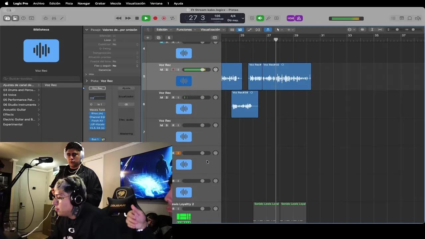The width and height of the screenshot is (425, 239).
Task: Open the Apple menu
Action: [6, 3]
